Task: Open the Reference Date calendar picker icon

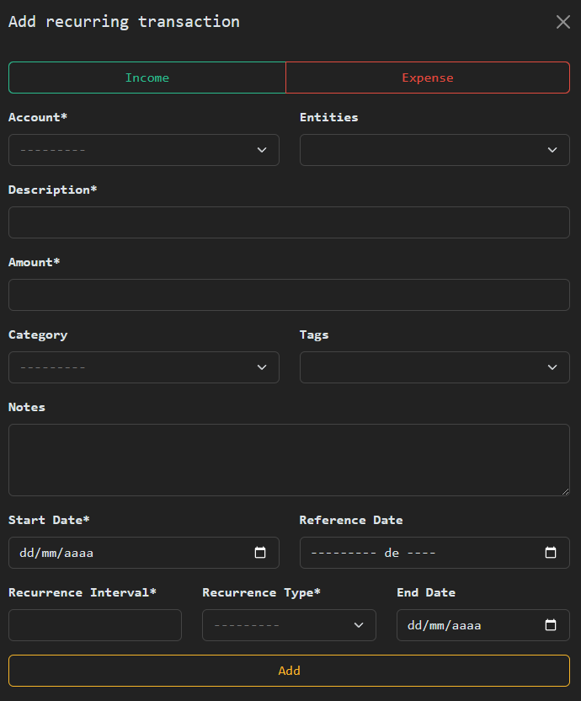Action: coord(551,553)
